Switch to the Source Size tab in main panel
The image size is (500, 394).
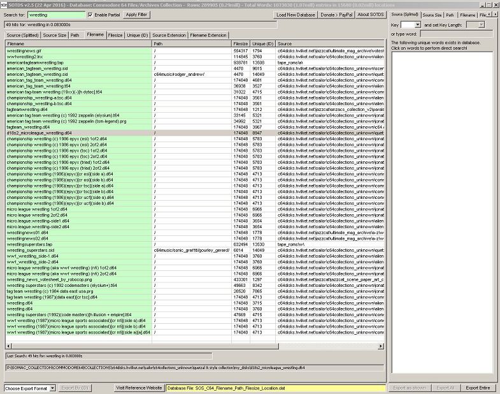tap(55, 35)
